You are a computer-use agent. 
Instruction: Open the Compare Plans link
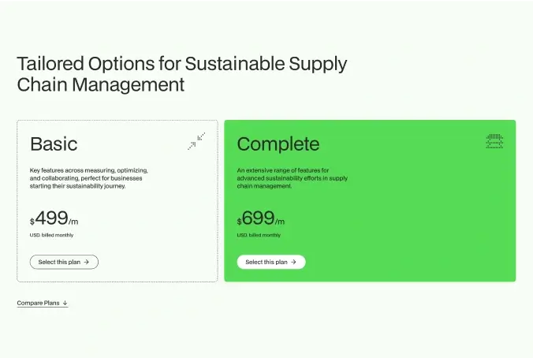pos(39,303)
